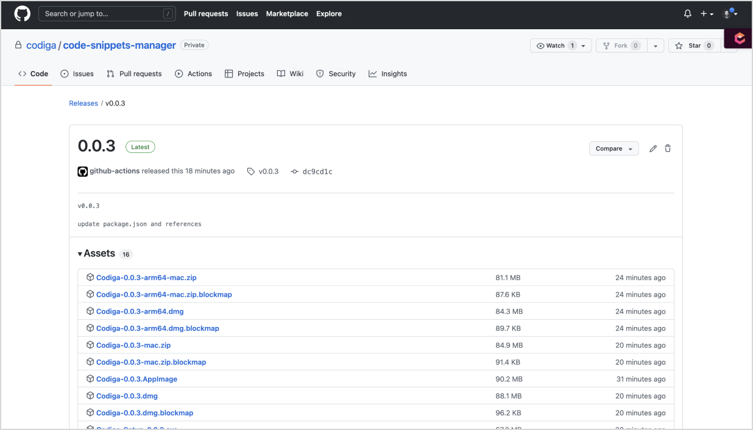Viewport: 753px width, 430px height.
Task: Download Codiga-0.0.3-arm64-mac.zip
Action: [146, 277]
